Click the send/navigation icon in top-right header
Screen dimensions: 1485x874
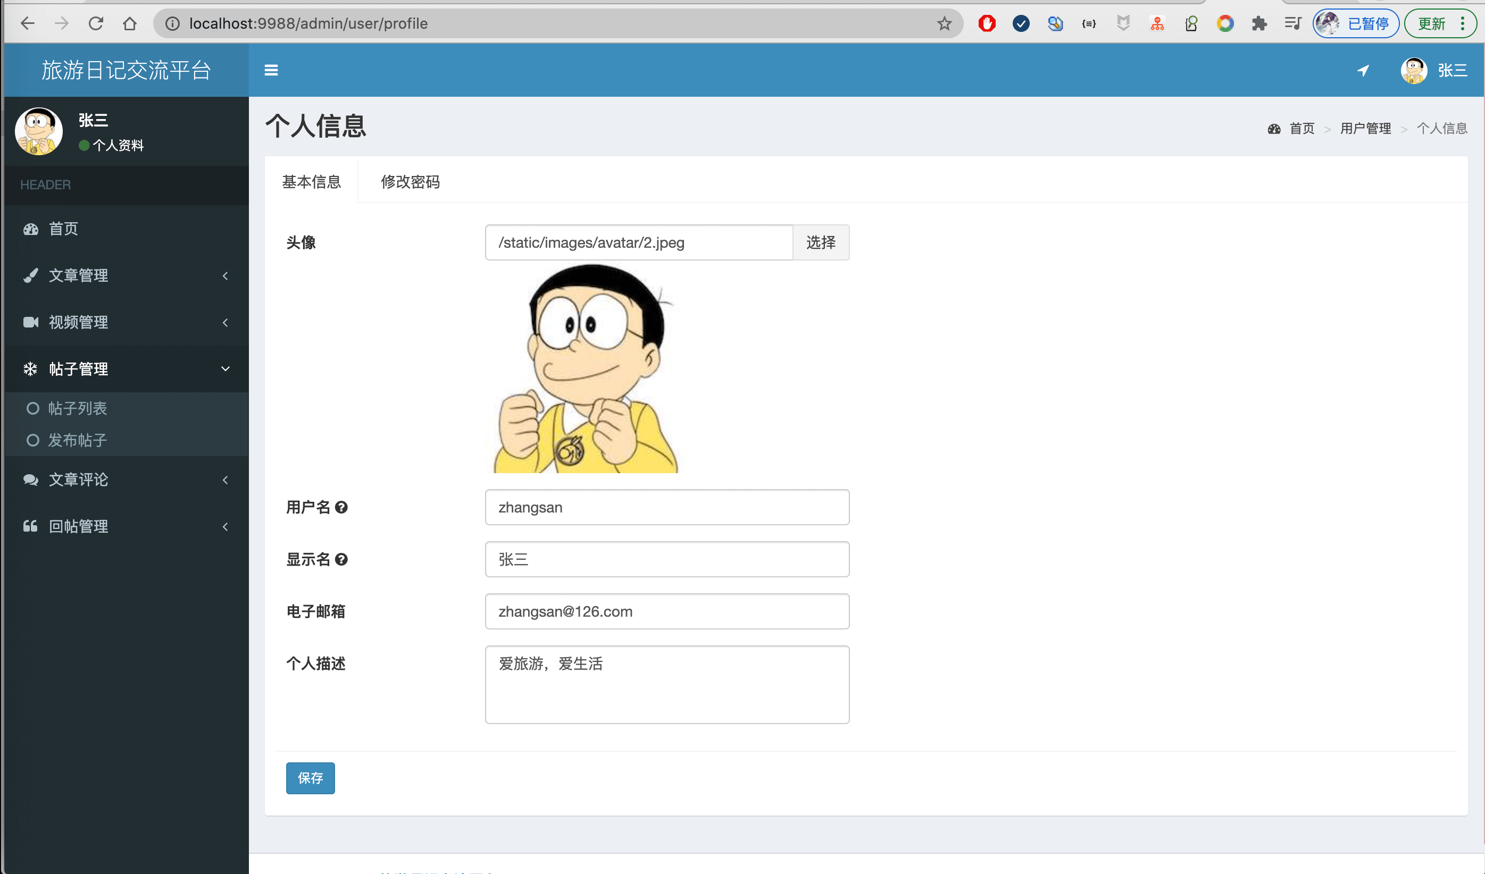point(1363,70)
